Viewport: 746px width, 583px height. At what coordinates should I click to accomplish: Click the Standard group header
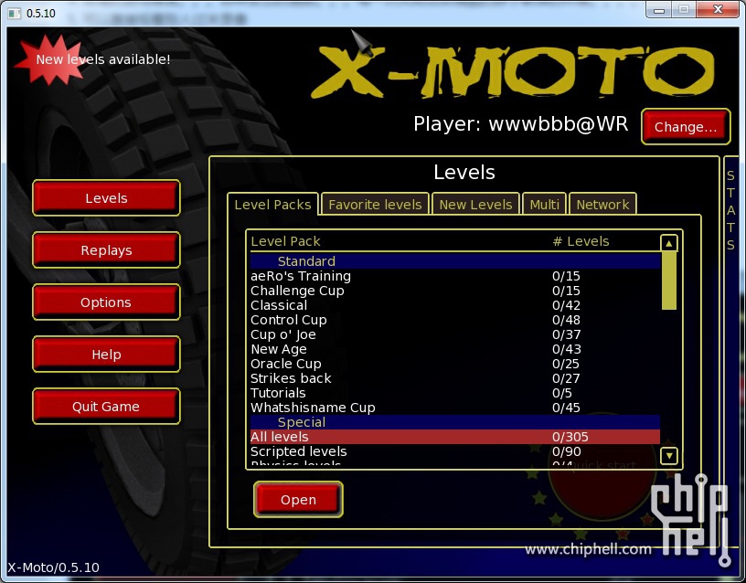click(455, 261)
